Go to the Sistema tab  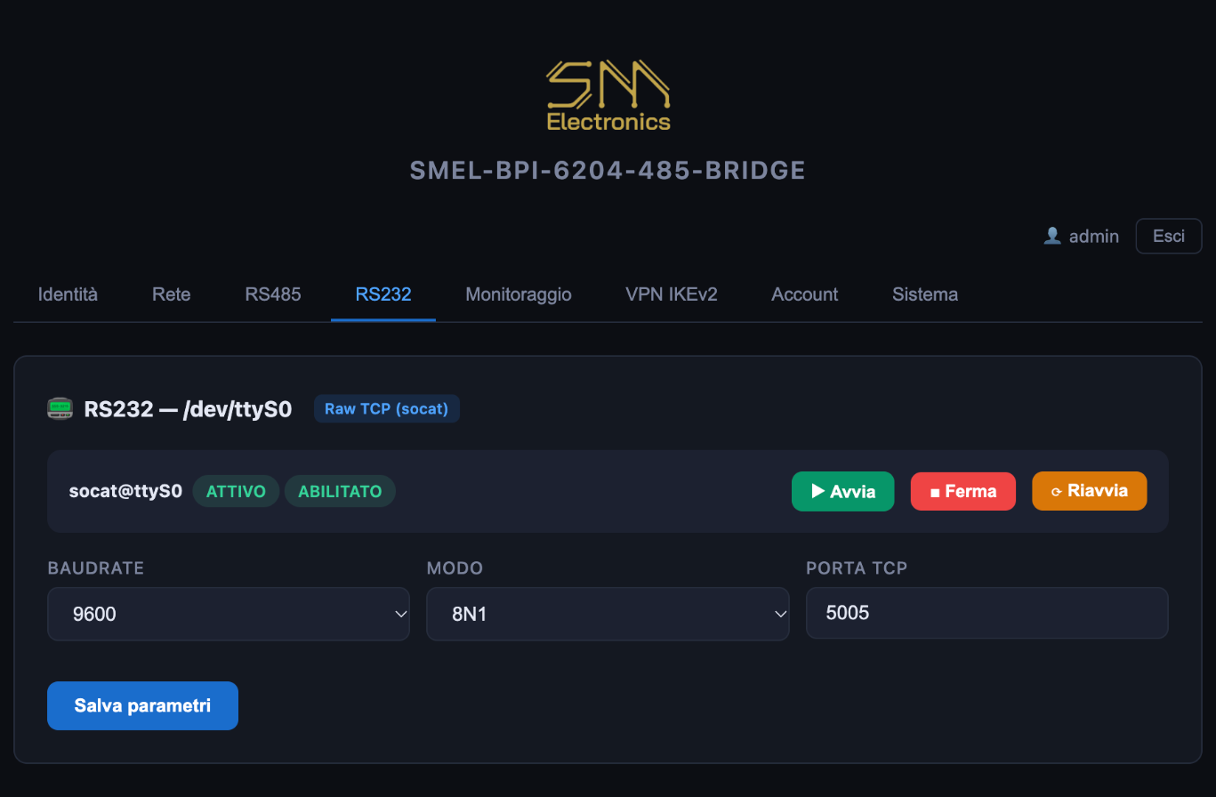coord(925,294)
